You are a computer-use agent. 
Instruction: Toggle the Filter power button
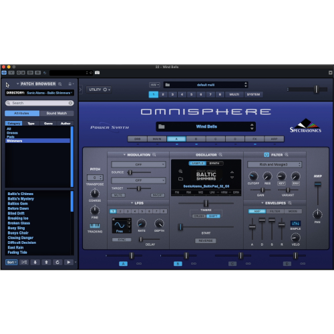(267, 155)
